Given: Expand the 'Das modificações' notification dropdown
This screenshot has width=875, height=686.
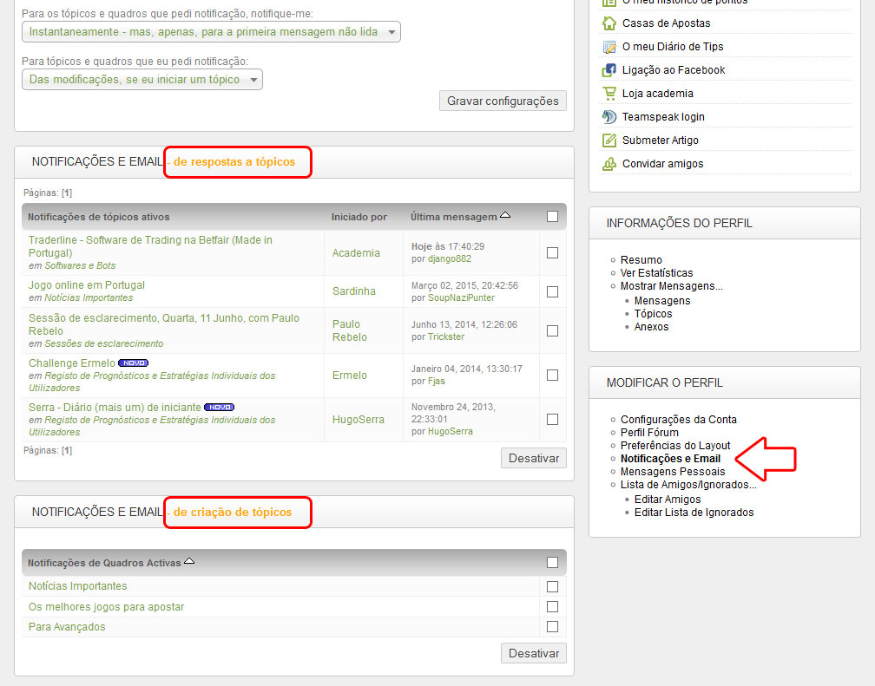Looking at the screenshot, I should [142, 80].
